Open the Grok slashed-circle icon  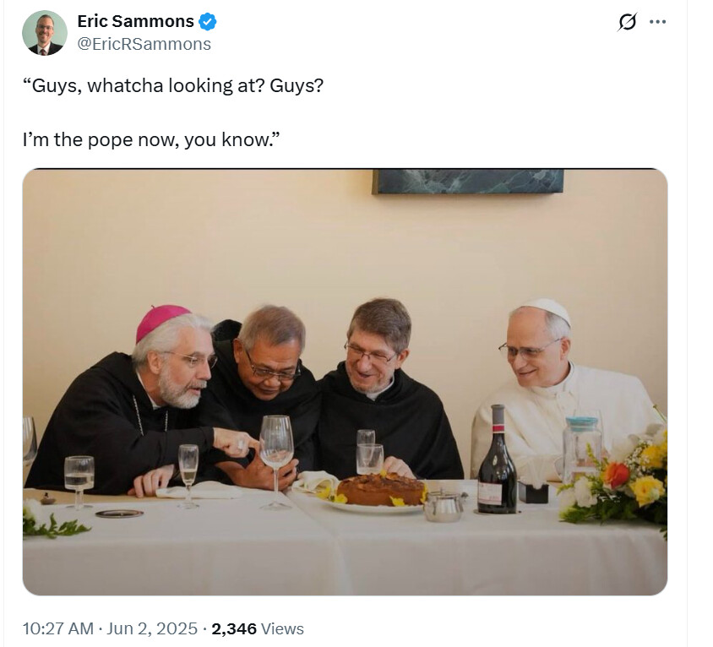(627, 22)
